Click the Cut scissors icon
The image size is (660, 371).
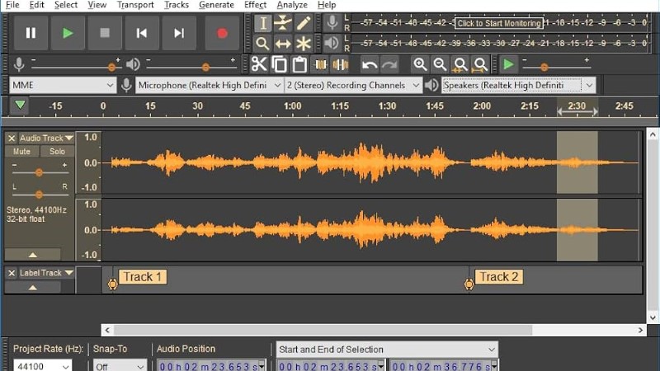259,64
